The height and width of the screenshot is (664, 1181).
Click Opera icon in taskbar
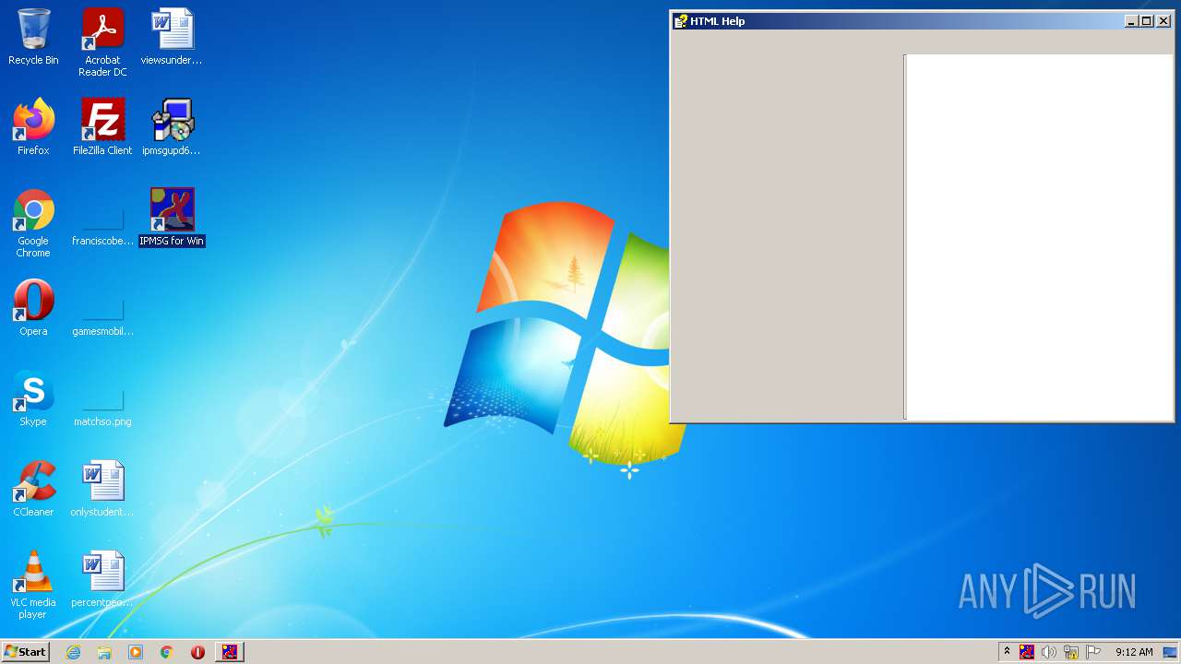pyautogui.click(x=197, y=652)
